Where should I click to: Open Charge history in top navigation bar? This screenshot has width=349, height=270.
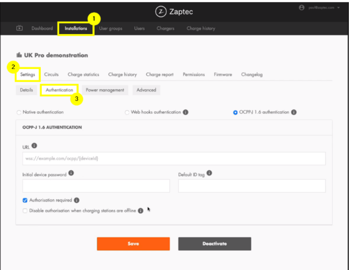pyautogui.click(x=201, y=28)
